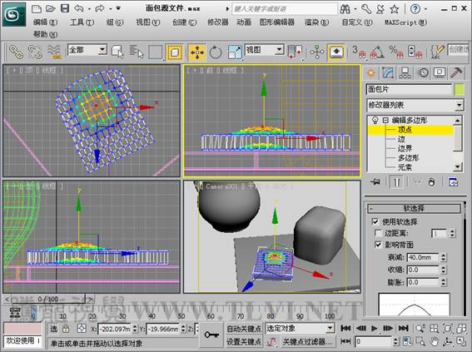Screen dimensions: 472x352
Task: Switch to the Create command panel tab
Action: click(x=371, y=72)
